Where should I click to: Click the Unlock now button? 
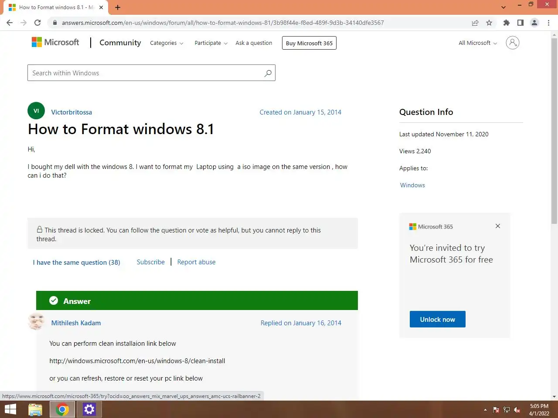tap(438, 319)
